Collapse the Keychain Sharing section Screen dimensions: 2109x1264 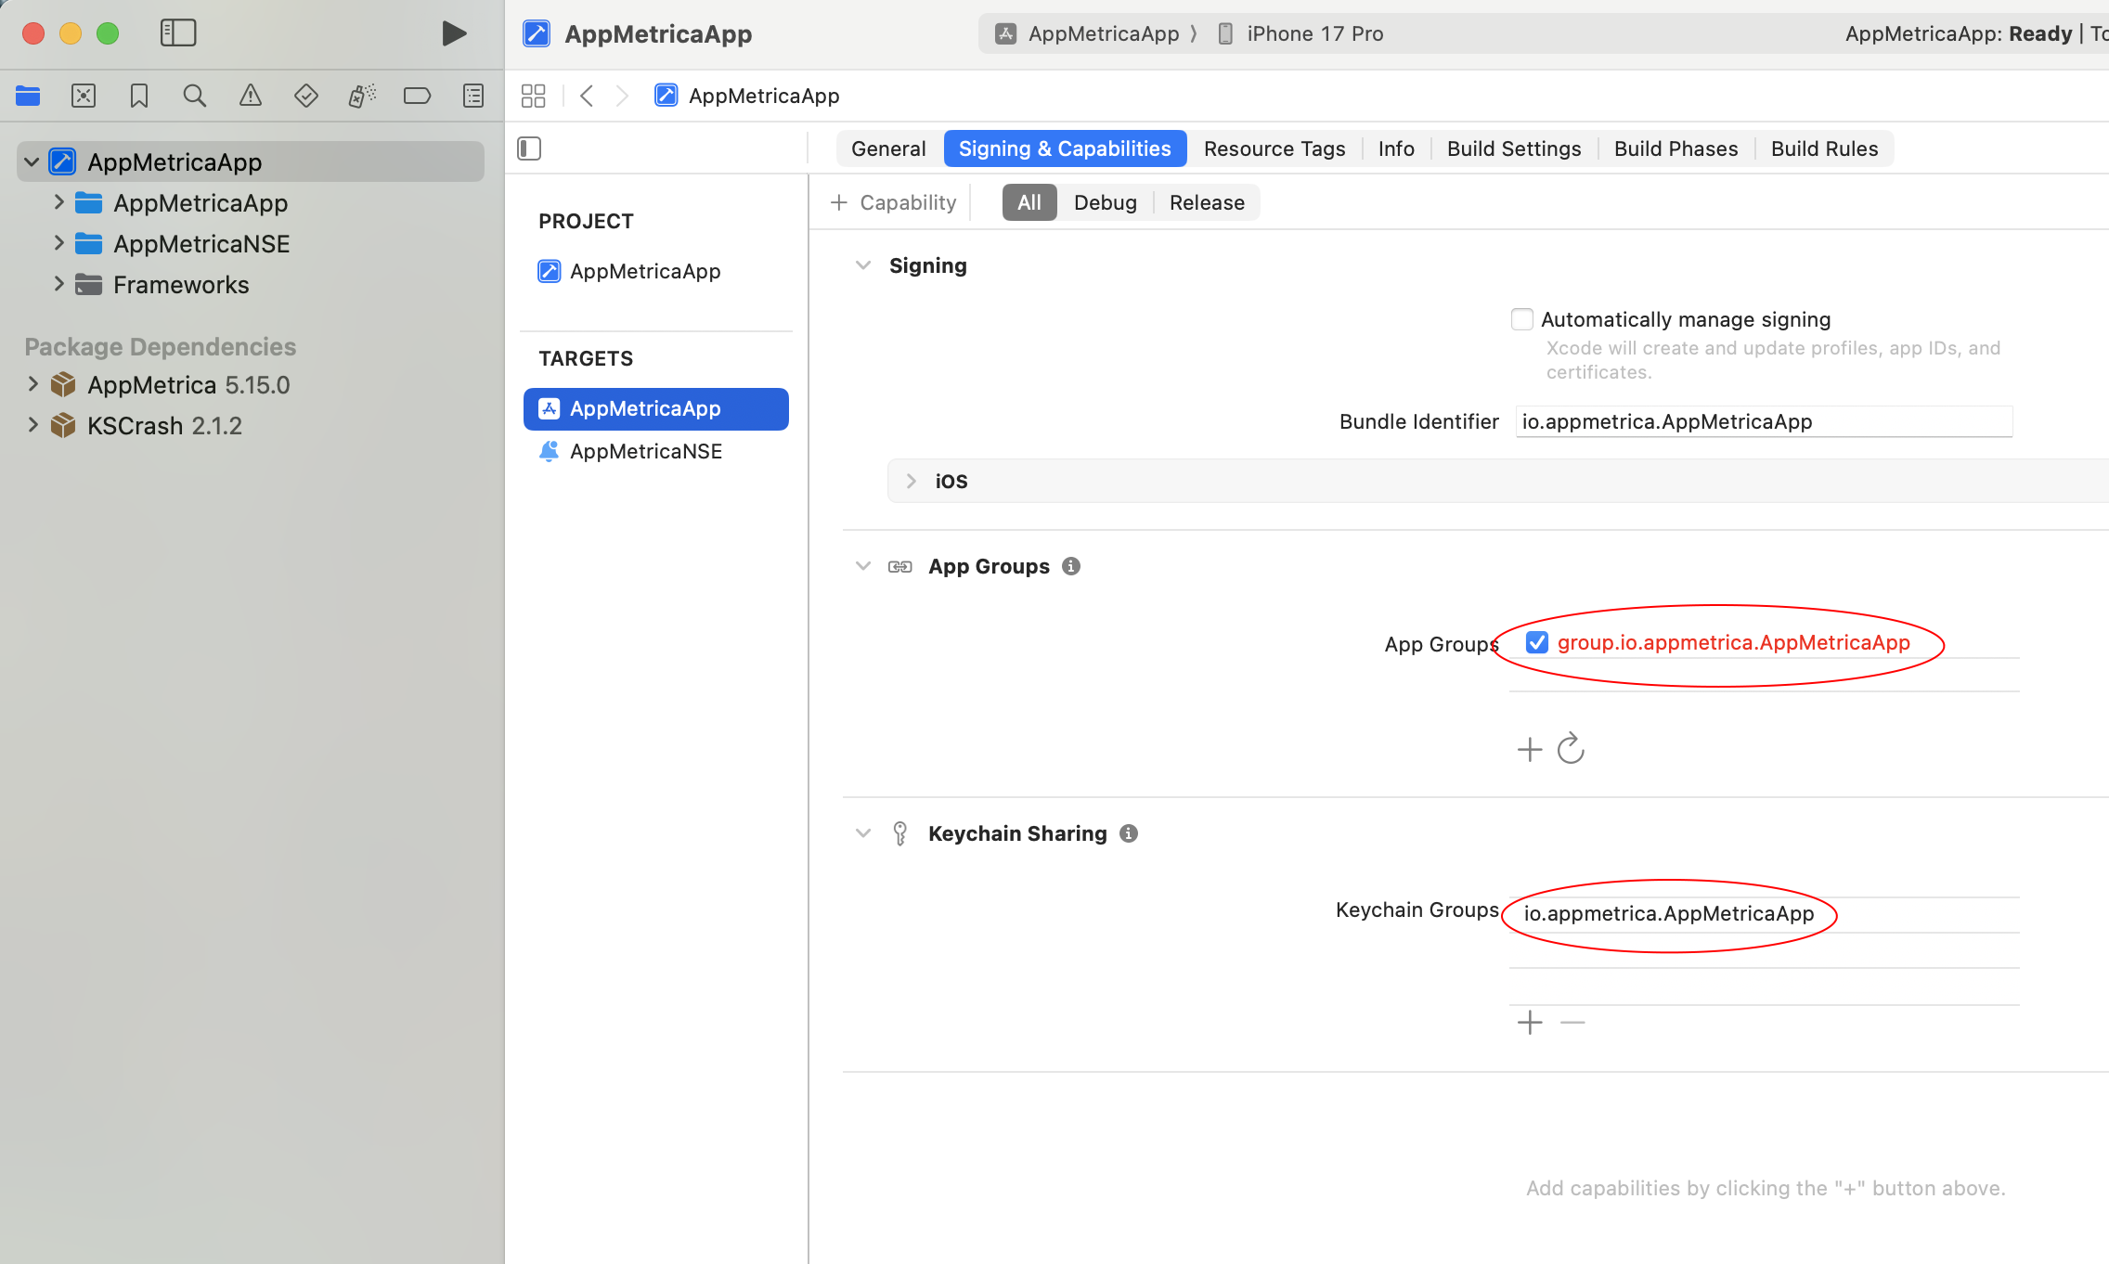863,833
